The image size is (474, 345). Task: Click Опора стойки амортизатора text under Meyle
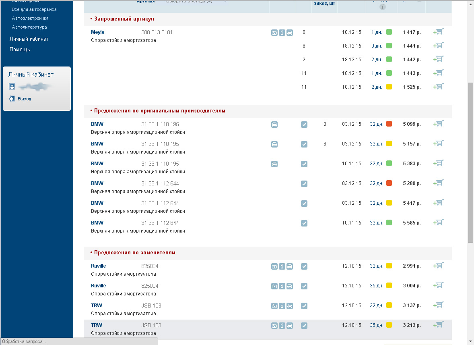[x=124, y=40]
